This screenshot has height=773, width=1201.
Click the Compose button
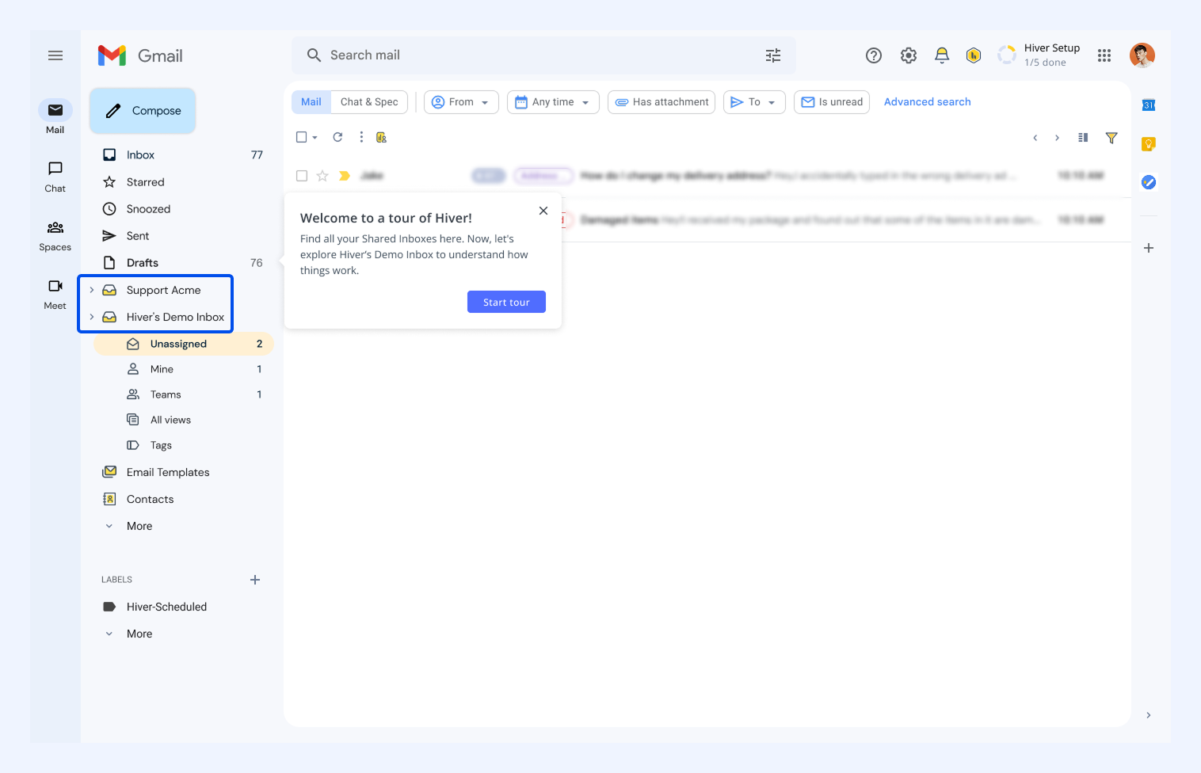point(143,111)
